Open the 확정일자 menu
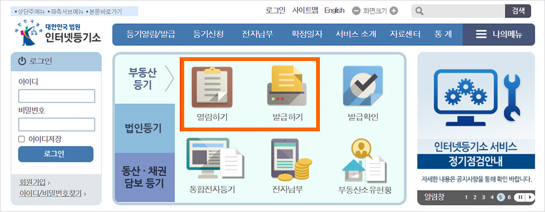 (307, 34)
